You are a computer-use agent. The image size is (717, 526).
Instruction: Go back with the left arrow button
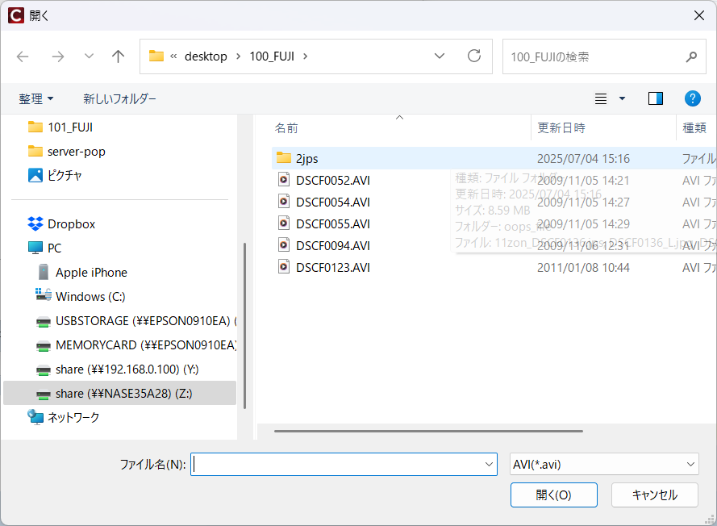tap(23, 56)
